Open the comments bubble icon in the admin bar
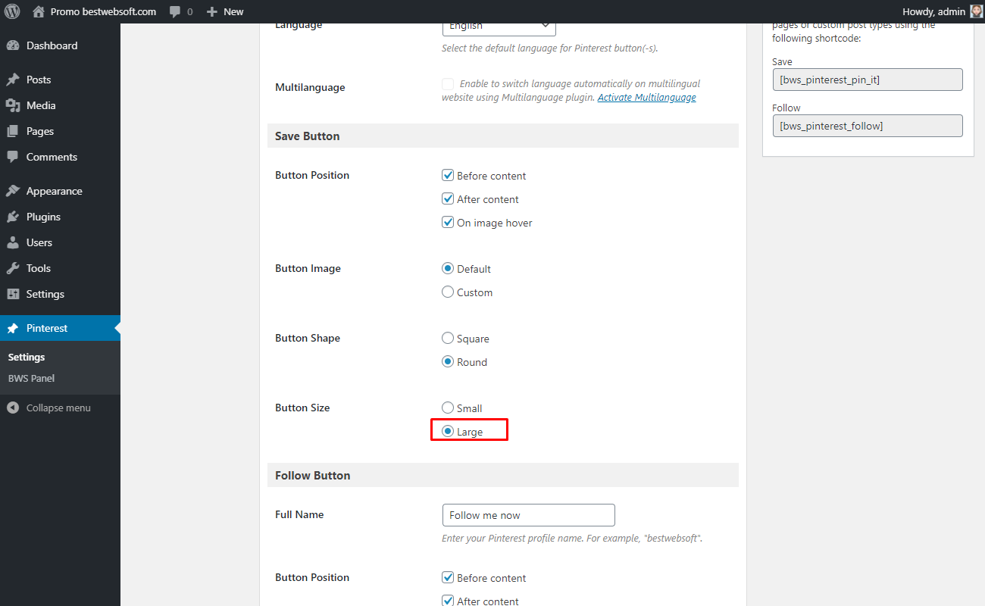The image size is (985, 606). coord(175,12)
